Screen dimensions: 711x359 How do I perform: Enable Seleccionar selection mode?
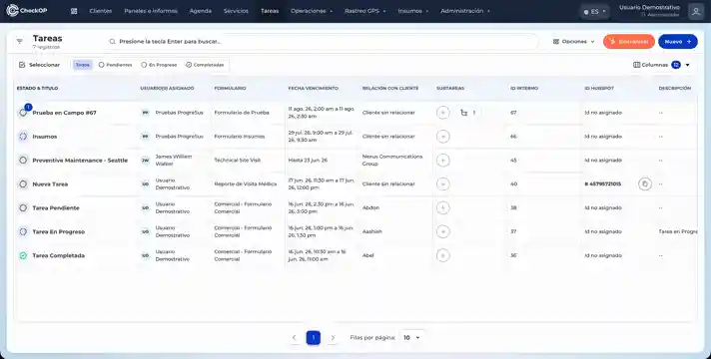click(x=40, y=65)
